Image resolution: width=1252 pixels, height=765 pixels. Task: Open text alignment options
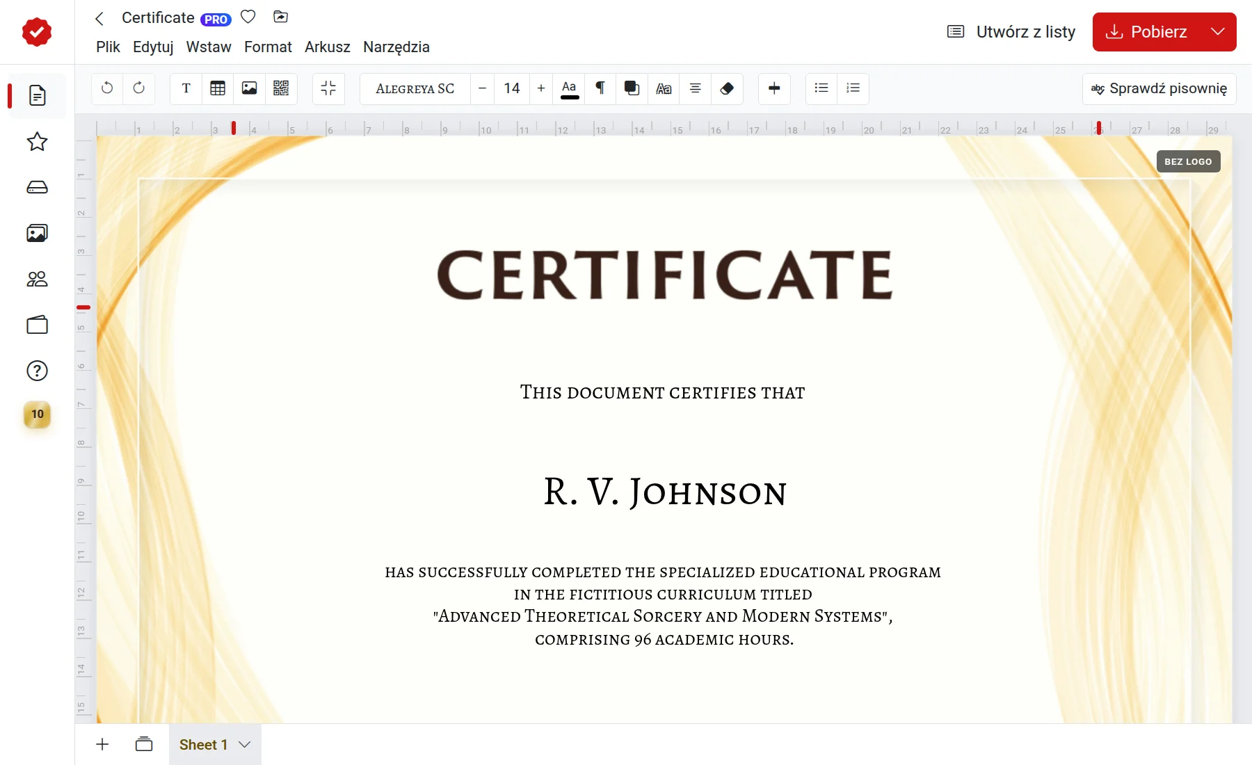(695, 88)
